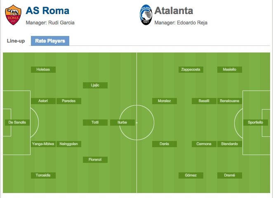Pick Florenzi on the Roma side

click(95, 160)
